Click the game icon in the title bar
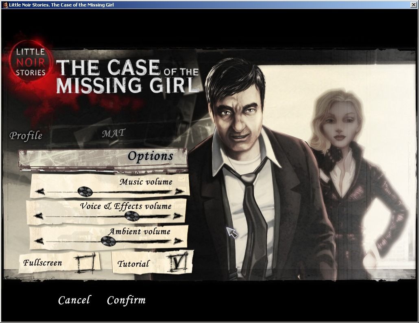 [x=5, y=4]
